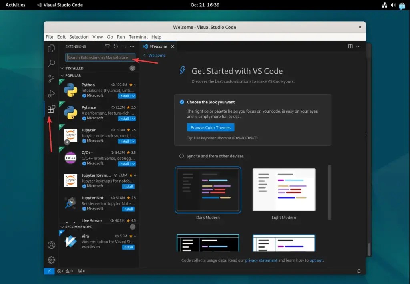The width and height of the screenshot is (410, 284).
Task: Open the Terminal menu
Action: 138,37
